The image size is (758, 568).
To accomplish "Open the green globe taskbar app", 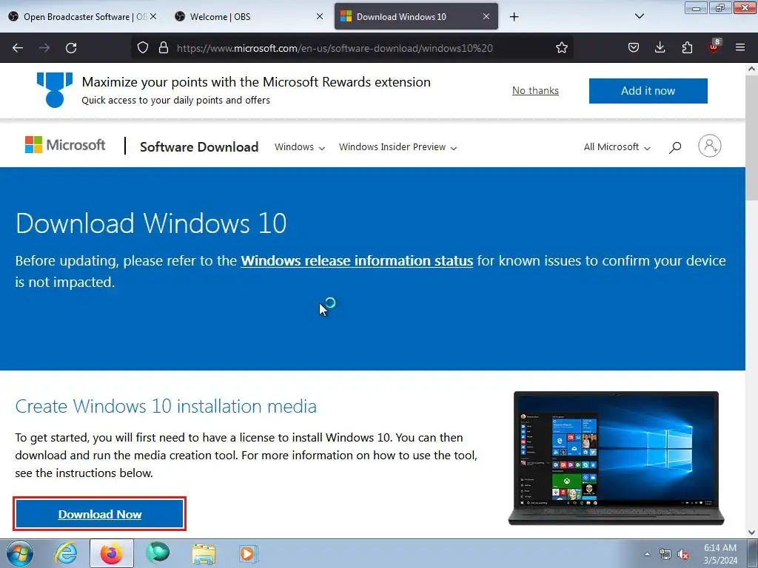I will (x=158, y=553).
